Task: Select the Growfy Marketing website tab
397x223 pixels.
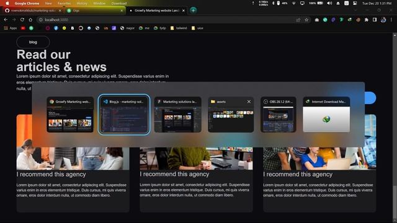Action: 157,11
